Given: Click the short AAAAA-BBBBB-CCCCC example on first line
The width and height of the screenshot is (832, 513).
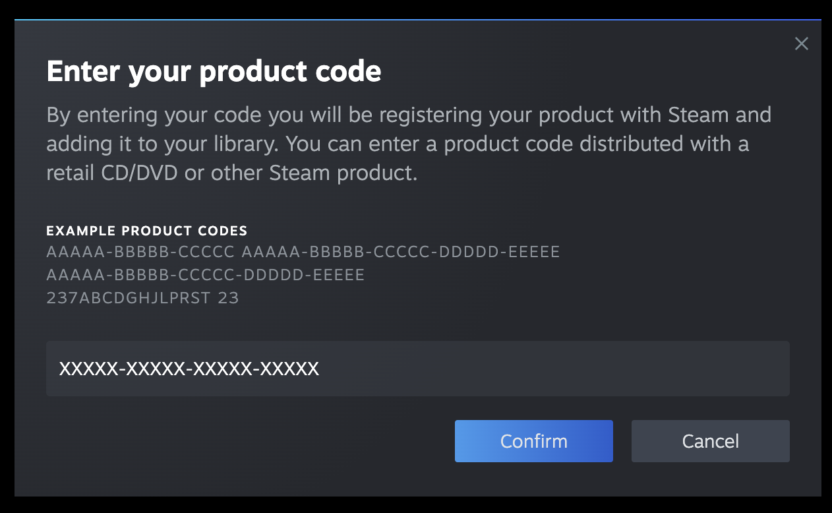Looking at the screenshot, I should click(x=140, y=252).
